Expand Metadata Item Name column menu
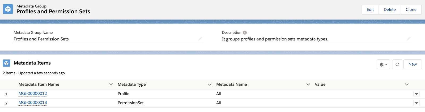The image size is (425, 112). (111, 85)
